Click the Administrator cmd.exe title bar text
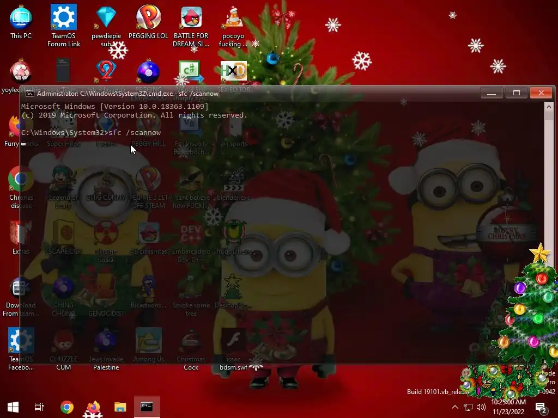The width and height of the screenshot is (558, 418). [x=128, y=94]
